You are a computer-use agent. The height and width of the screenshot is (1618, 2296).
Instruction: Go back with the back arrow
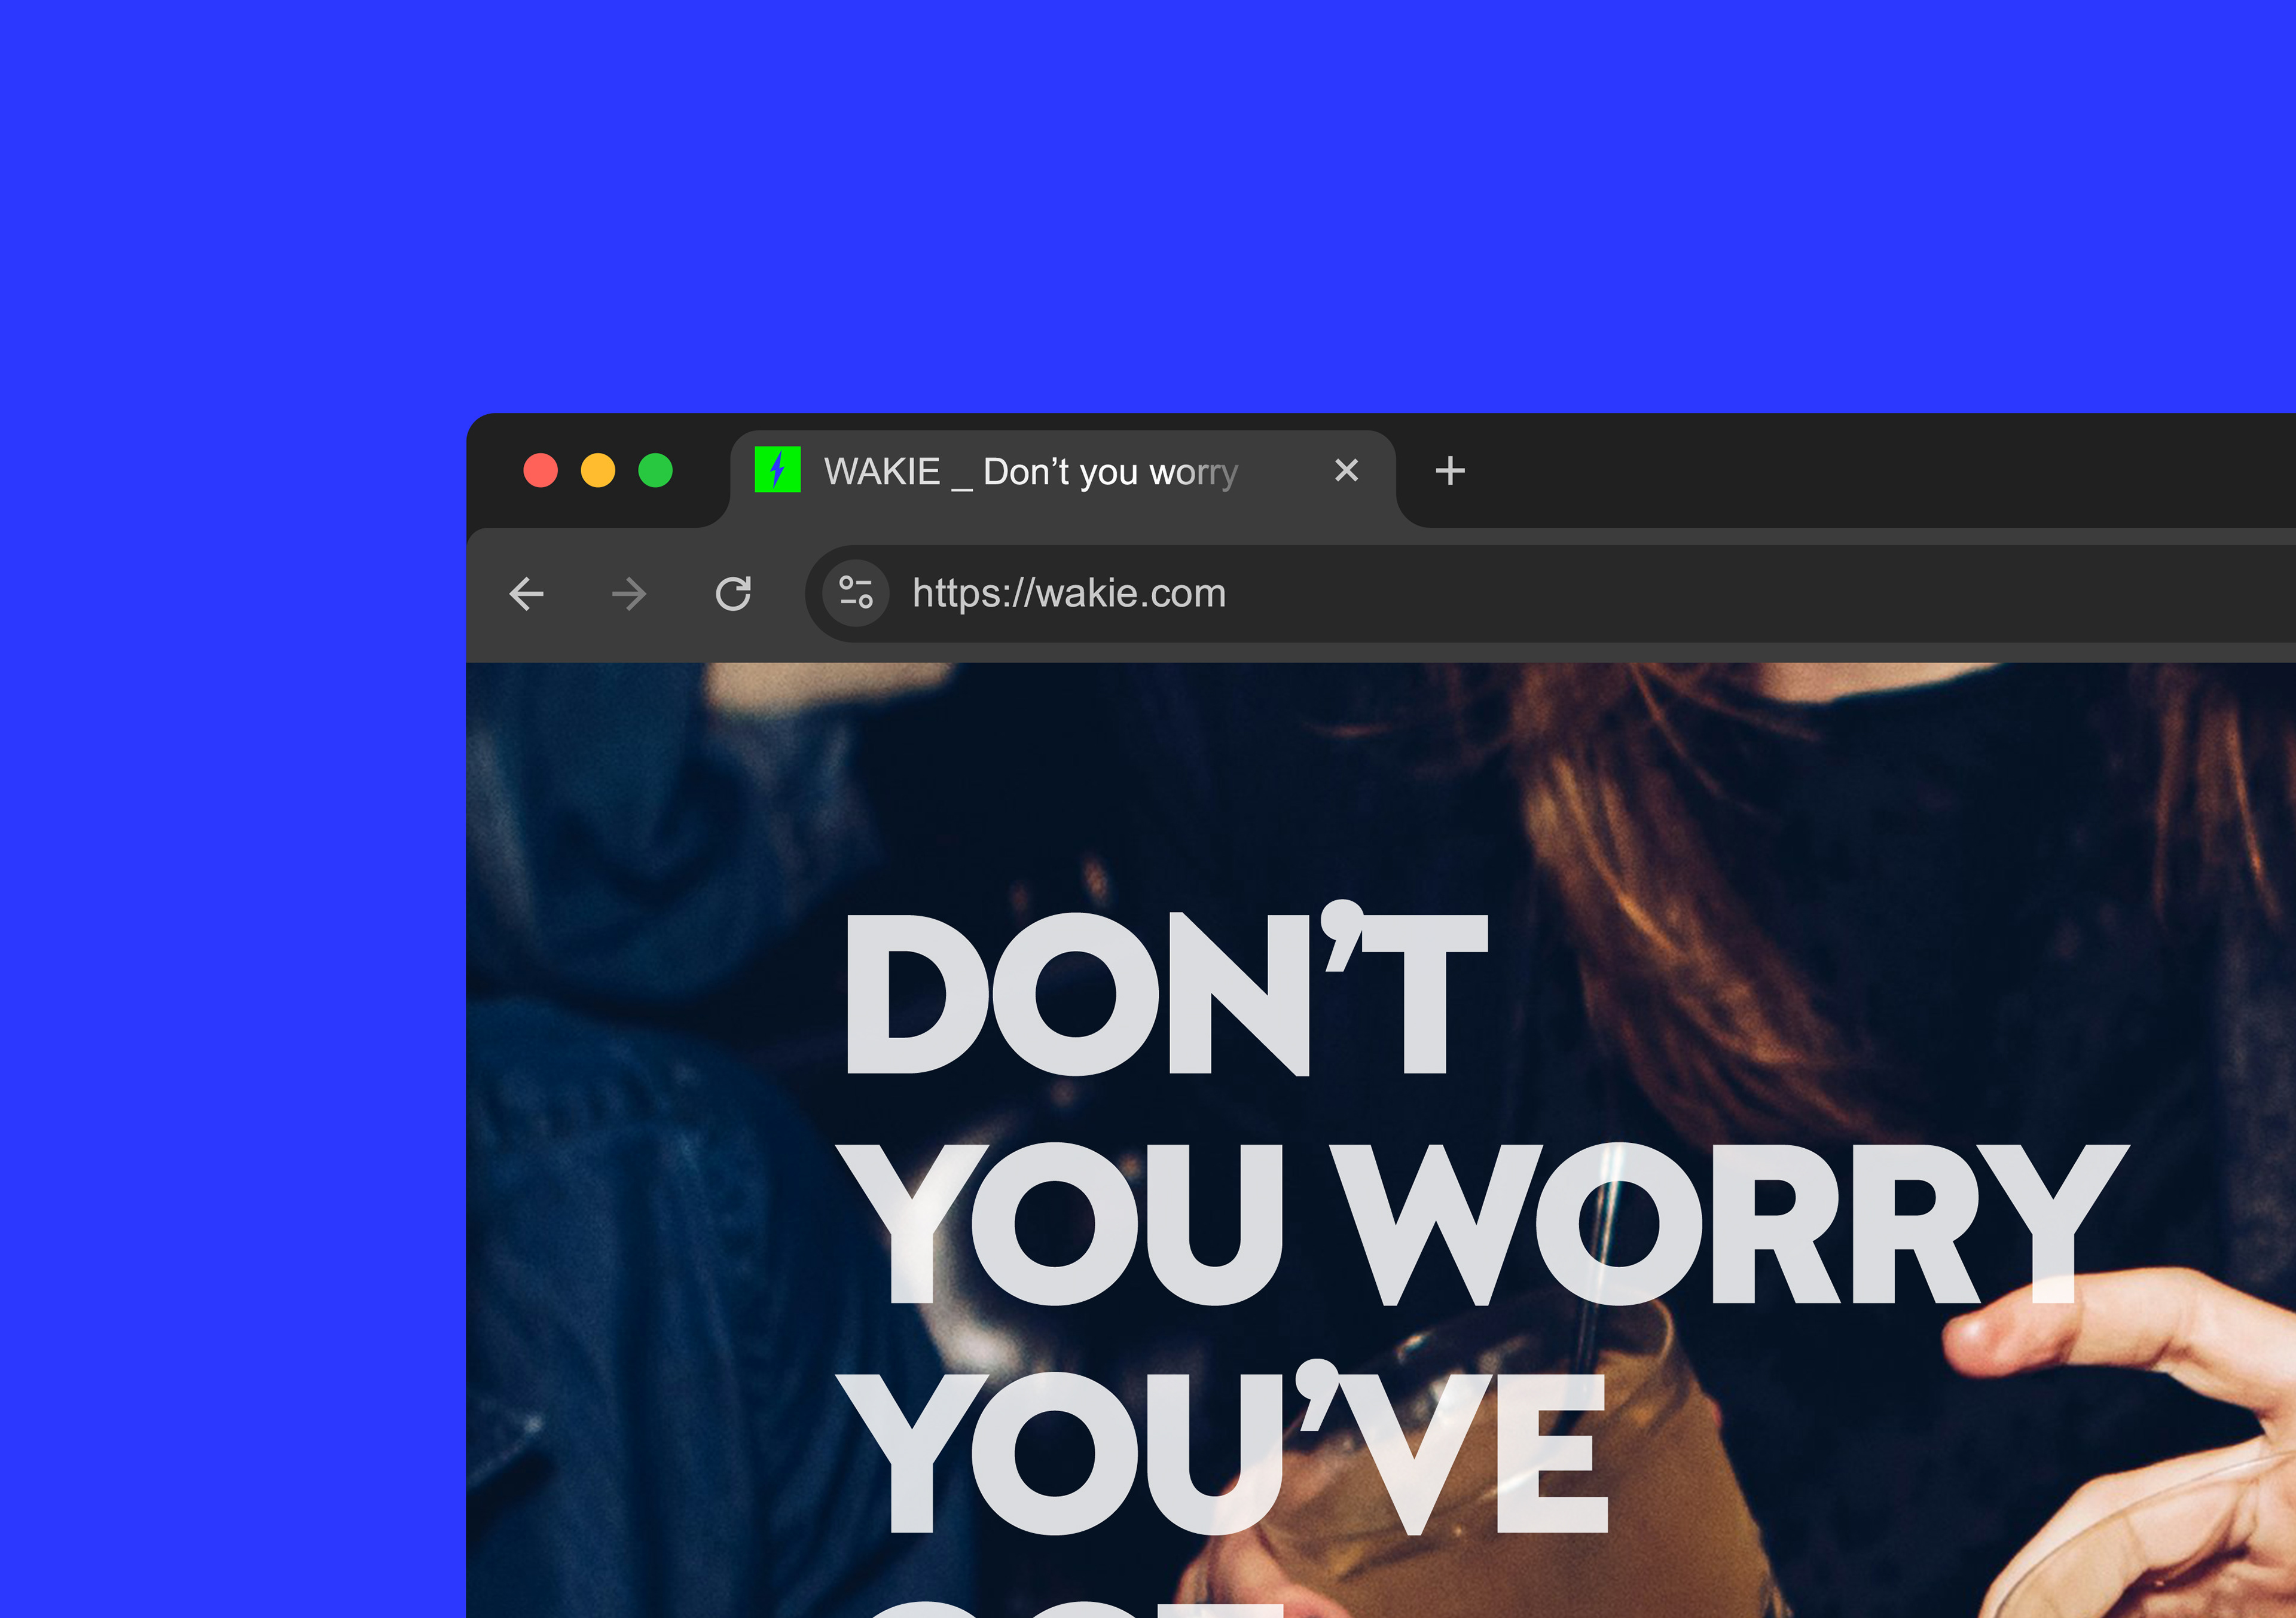[526, 594]
